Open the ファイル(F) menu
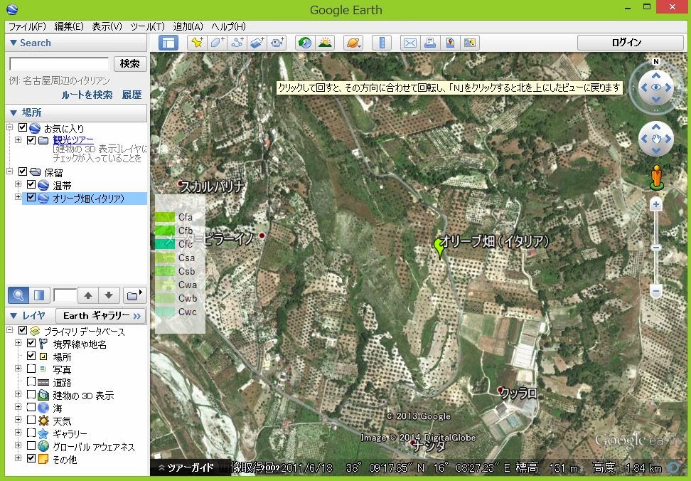The height and width of the screenshot is (481, 691). [x=27, y=26]
